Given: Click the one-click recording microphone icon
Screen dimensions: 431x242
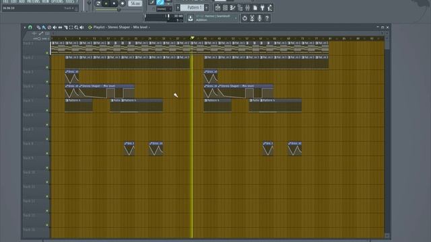Looking at the screenshot, I should 259,18.
